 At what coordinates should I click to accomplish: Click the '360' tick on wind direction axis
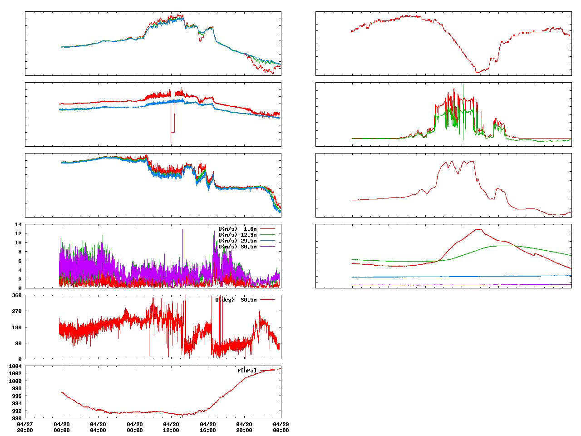(x=17, y=295)
